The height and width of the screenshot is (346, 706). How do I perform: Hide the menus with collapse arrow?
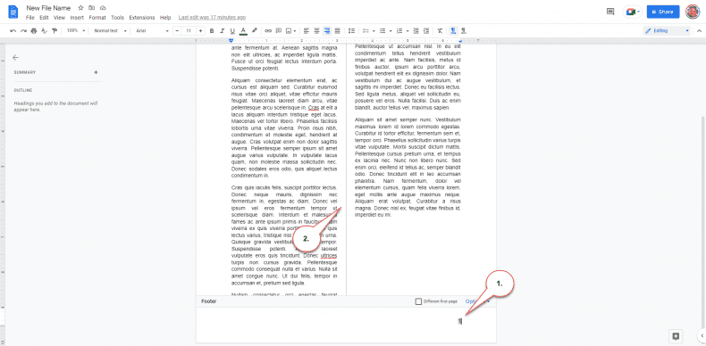click(x=699, y=31)
